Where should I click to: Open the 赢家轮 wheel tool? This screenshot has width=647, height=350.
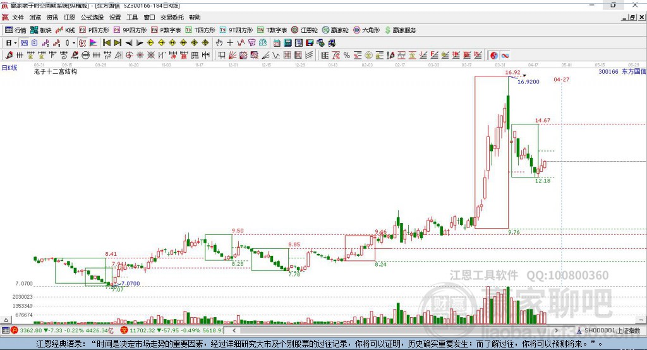336,30
